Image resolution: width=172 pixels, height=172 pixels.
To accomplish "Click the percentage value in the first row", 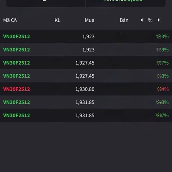I will 163,36.
